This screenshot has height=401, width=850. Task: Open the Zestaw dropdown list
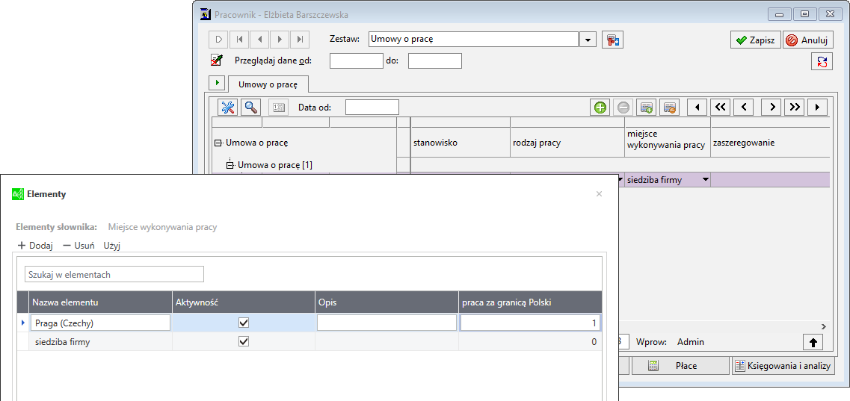pos(588,40)
